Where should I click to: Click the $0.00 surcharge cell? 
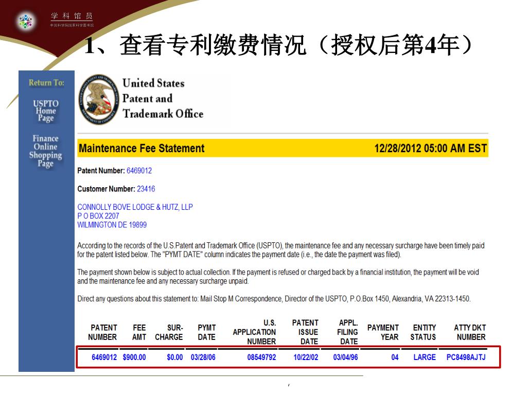[x=175, y=357]
